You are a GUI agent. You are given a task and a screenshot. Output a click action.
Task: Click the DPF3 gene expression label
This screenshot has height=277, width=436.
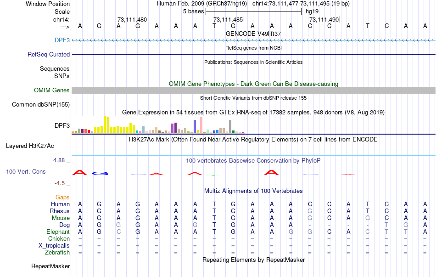click(62, 125)
